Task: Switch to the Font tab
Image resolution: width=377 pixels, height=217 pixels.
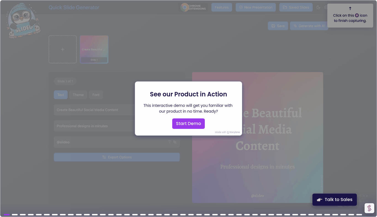Action: tap(96, 95)
